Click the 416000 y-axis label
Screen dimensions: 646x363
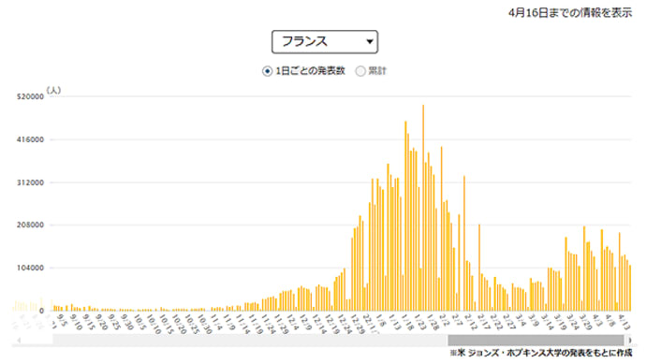30,140
